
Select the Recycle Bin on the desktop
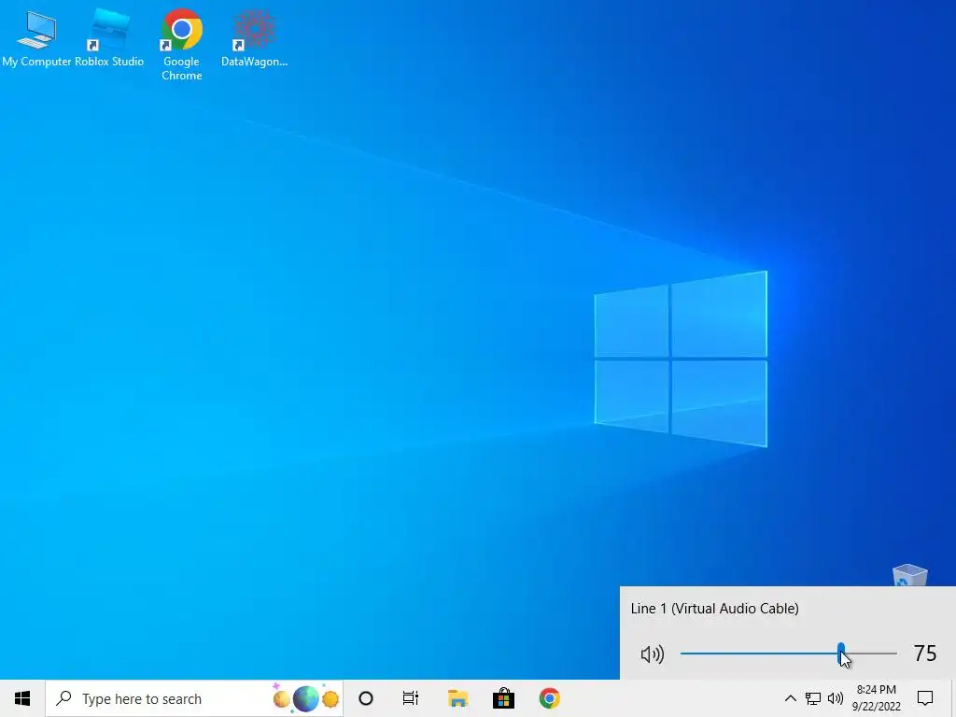(909, 575)
